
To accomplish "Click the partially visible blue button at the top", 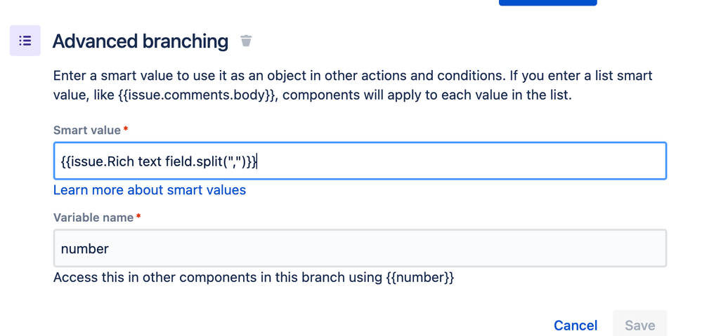I will click(x=548, y=2).
